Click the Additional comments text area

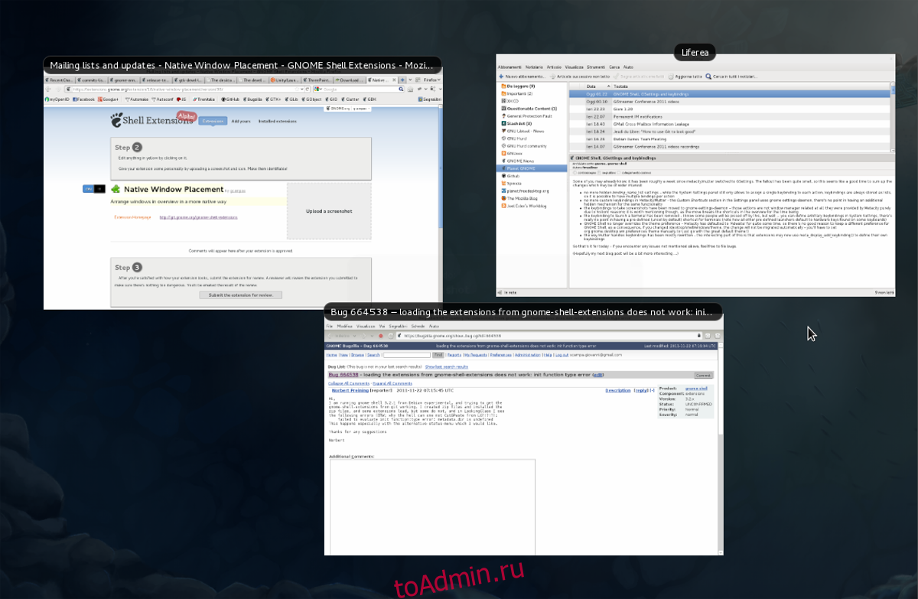[432, 505]
